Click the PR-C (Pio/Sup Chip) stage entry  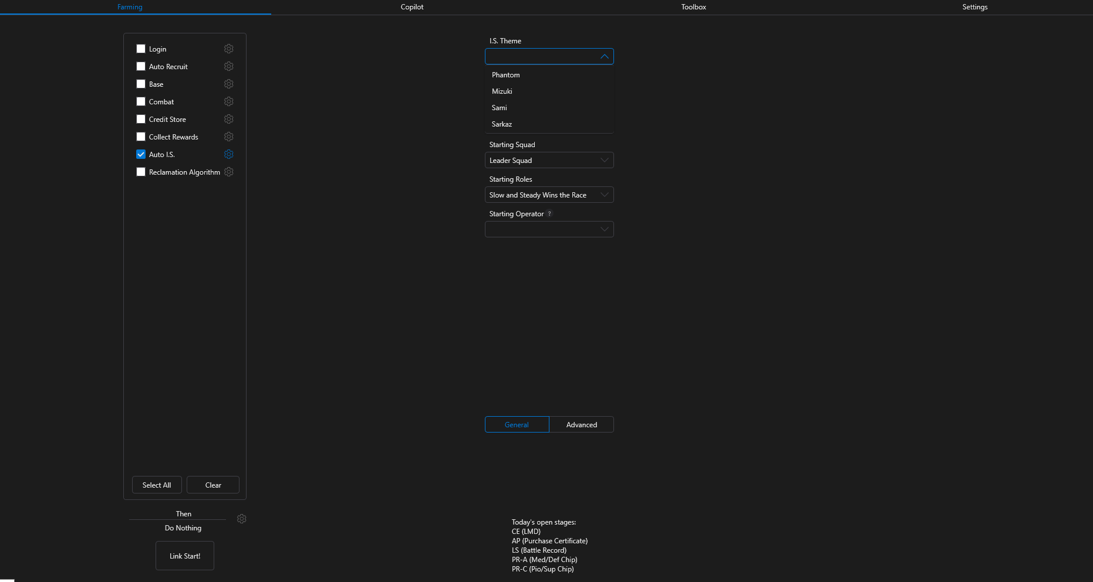(543, 569)
